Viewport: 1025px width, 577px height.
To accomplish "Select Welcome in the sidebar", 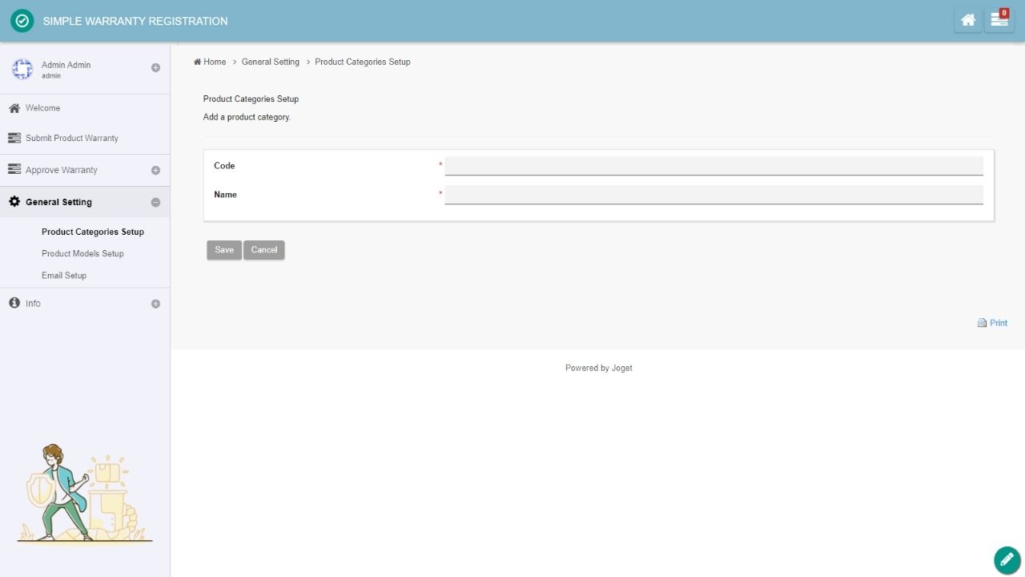I will 42,108.
